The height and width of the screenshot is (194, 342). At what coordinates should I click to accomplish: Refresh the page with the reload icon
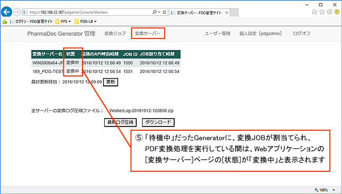(165, 12)
